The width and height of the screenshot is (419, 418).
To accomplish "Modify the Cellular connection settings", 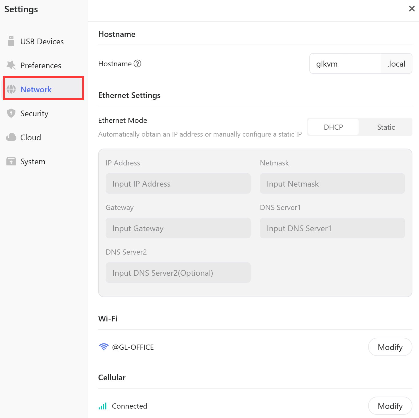I will (390, 406).
